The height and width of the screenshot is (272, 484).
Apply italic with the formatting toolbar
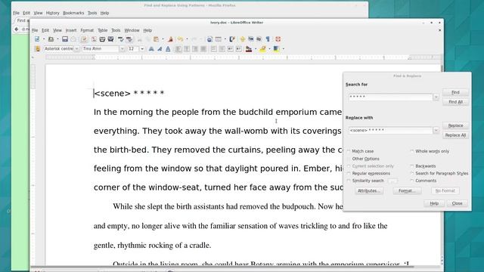pyautogui.click(x=160, y=48)
